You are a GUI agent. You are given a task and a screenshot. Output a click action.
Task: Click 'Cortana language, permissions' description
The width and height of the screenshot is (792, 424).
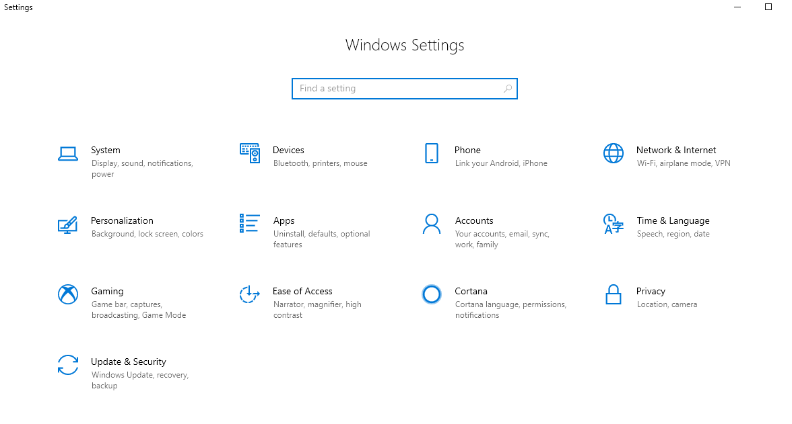(x=510, y=310)
